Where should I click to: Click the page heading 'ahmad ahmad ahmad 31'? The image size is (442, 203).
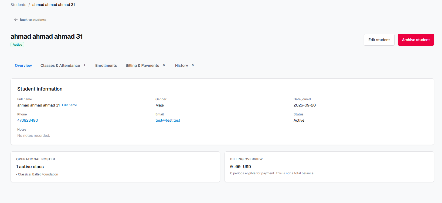(47, 36)
